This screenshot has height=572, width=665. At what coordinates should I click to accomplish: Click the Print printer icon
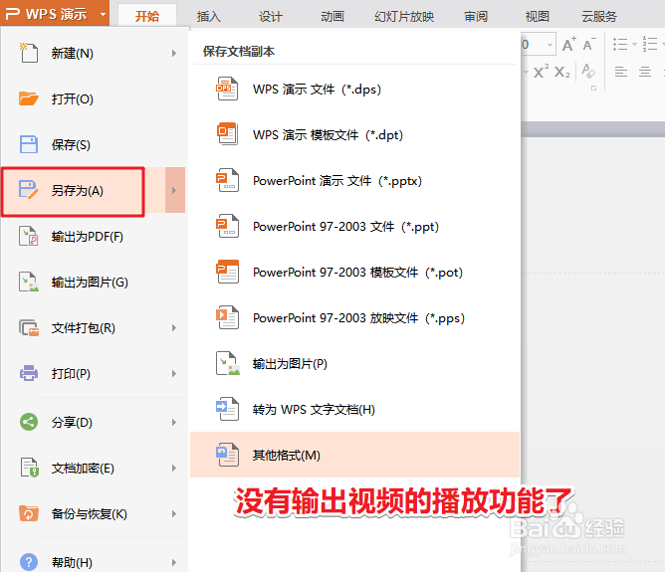[x=29, y=373]
